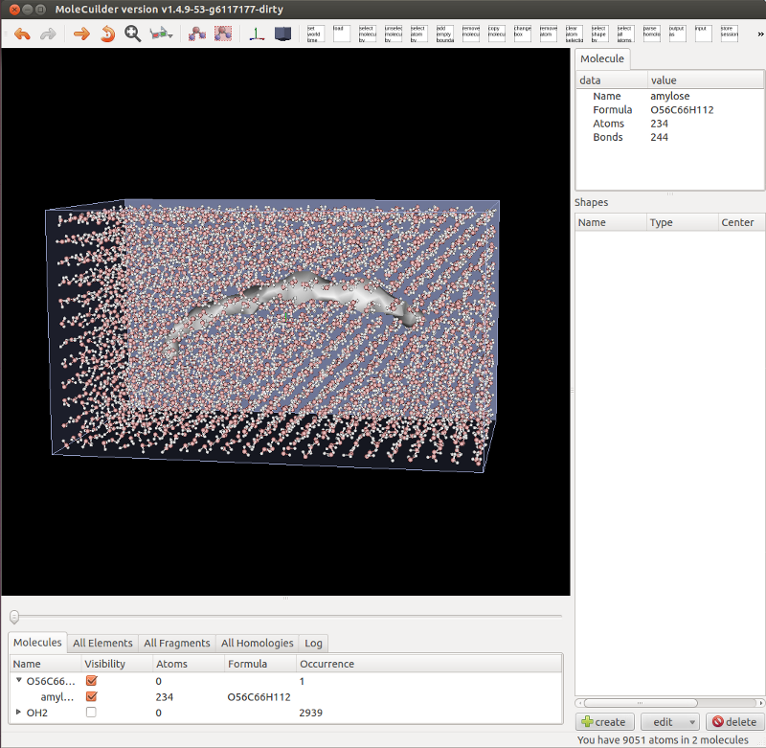Screen dimensions: 766x748
Task: Click the 'data' column header
Action: pyautogui.click(x=612, y=80)
